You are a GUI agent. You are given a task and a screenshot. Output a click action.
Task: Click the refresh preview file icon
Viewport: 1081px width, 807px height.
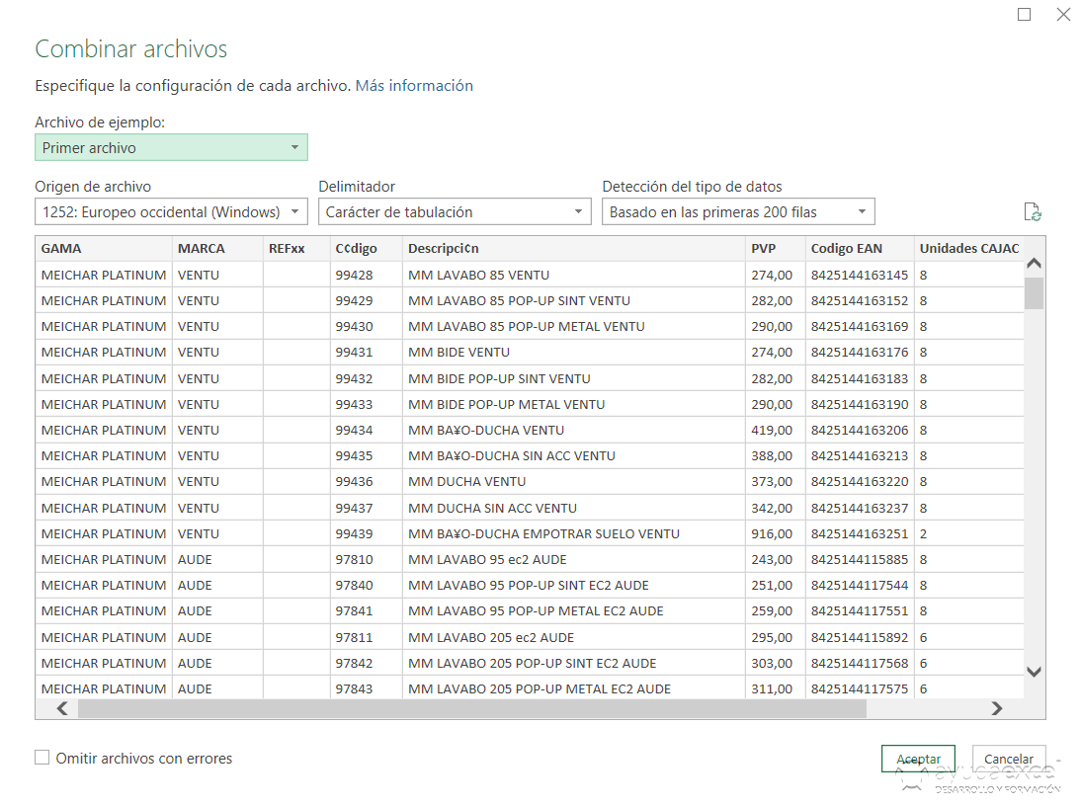click(1032, 212)
